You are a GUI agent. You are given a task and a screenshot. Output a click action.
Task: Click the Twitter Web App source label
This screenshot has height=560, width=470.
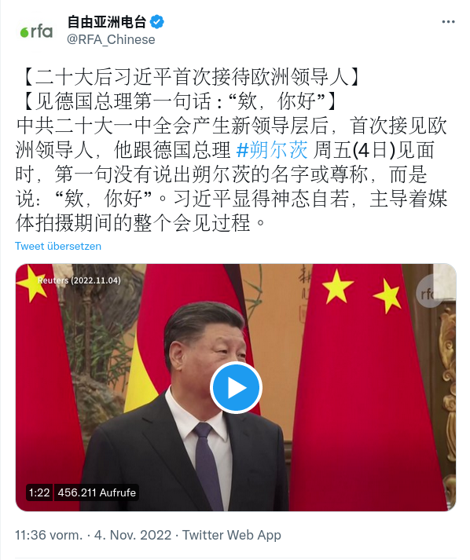click(232, 535)
